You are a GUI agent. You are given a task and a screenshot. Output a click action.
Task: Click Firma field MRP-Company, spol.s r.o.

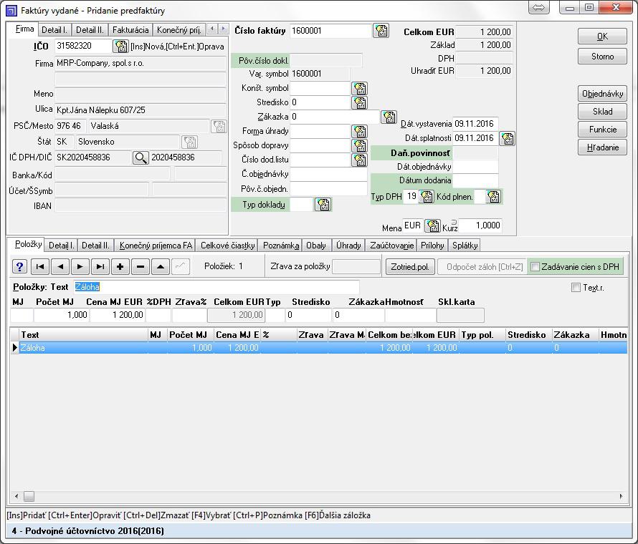coord(141,64)
